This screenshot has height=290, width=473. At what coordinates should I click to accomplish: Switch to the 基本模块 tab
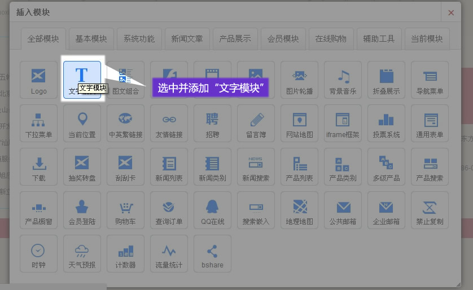[91, 39]
